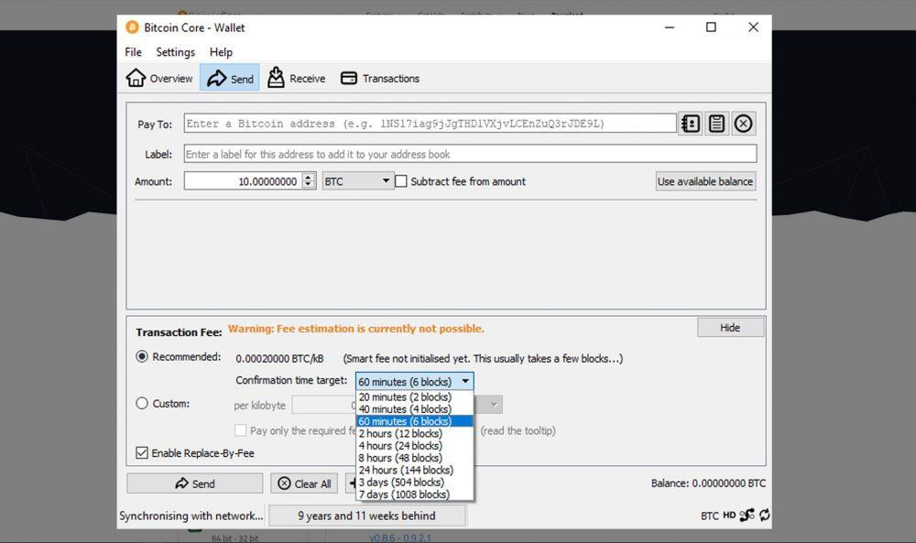Choose 2 hours (12 blocks) option
The width and height of the screenshot is (916, 543).
tap(415, 433)
